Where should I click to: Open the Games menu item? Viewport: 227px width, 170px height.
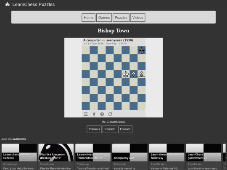pos(104,18)
